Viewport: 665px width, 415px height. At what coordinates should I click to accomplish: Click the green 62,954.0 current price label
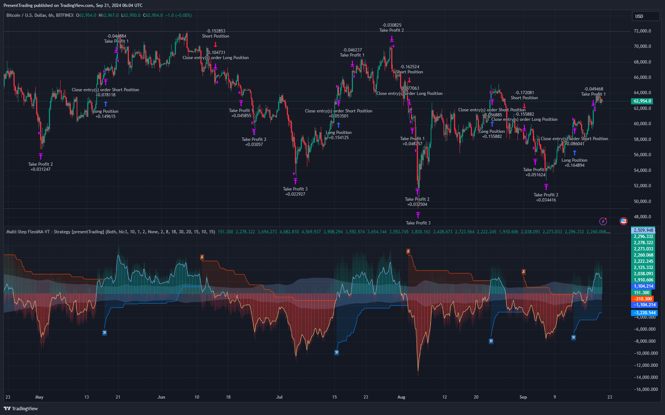[642, 101]
